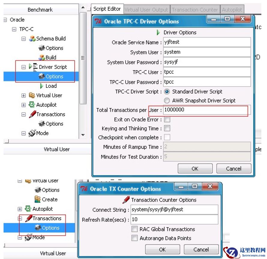Click the Driver Script icon
Screen dimensions: 267x259
(33, 67)
